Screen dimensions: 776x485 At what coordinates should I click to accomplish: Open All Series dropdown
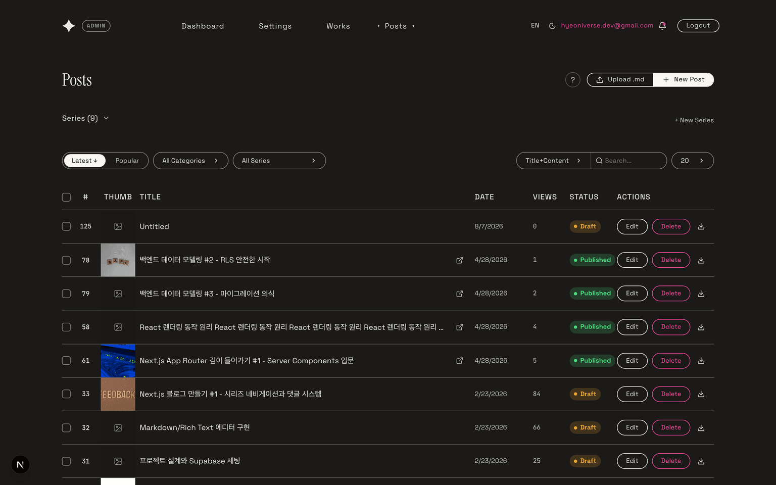pos(279,161)
